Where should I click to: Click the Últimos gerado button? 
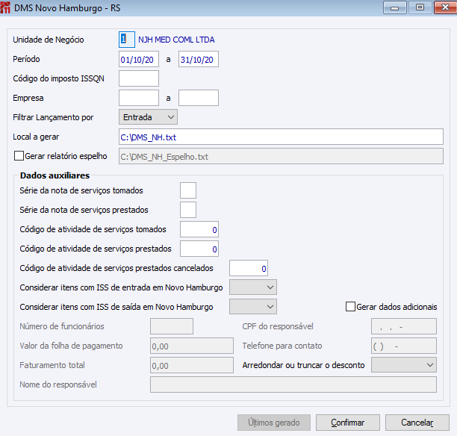click(x=274, y=423)
